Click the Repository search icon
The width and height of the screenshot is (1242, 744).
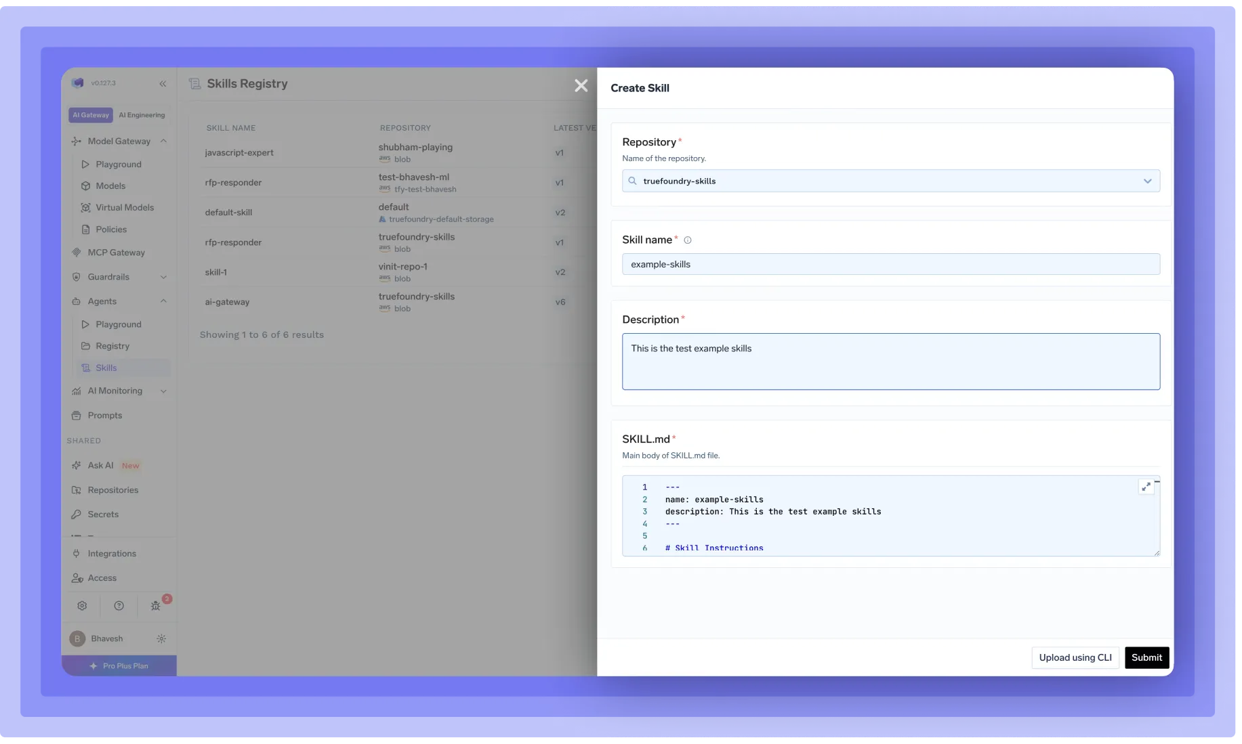click(x=632, y=181)
